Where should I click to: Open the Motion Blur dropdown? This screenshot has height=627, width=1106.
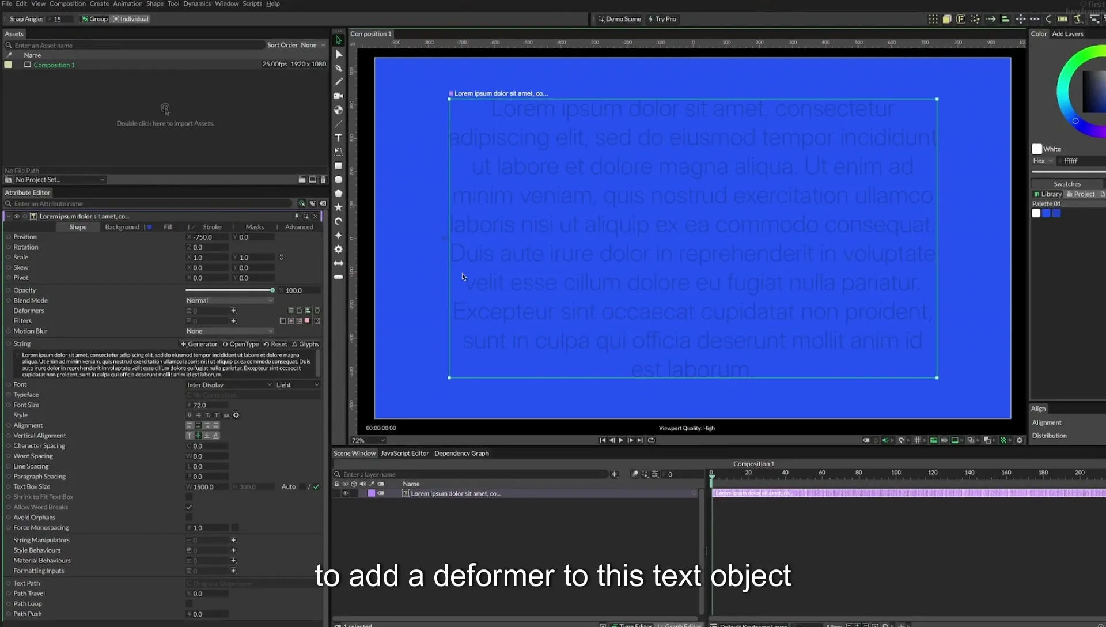coord(229,331)
